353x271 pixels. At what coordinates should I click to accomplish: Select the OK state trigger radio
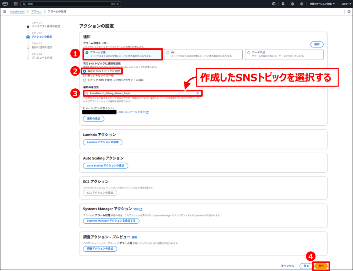pyautogui.click(x=168, y=52)
